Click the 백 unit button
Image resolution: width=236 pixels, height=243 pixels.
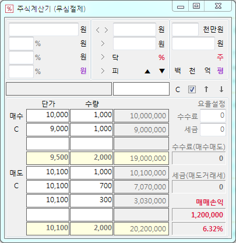pos(178,71)
